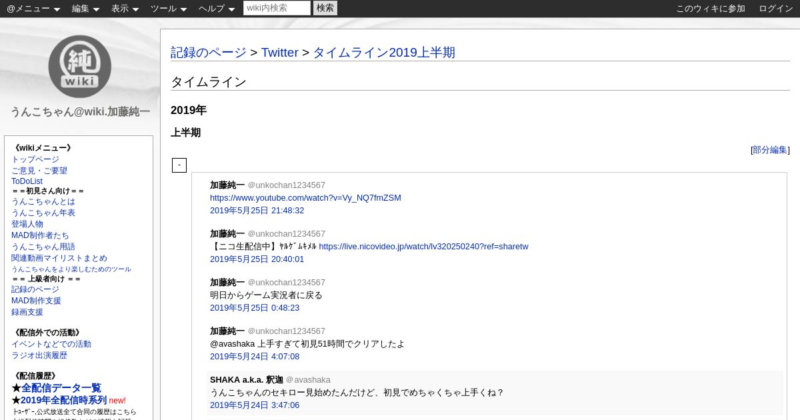800x420 pixels.
Task: Open トップページ in sidebar
Action: pyautogui.click(x=35, y=159)
